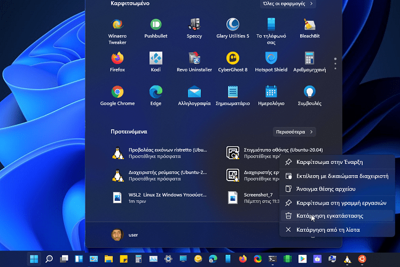The height and width of the screenshot is (267, 400).
Task: Open Edge from pinned apps
Action: pos(155,96)
